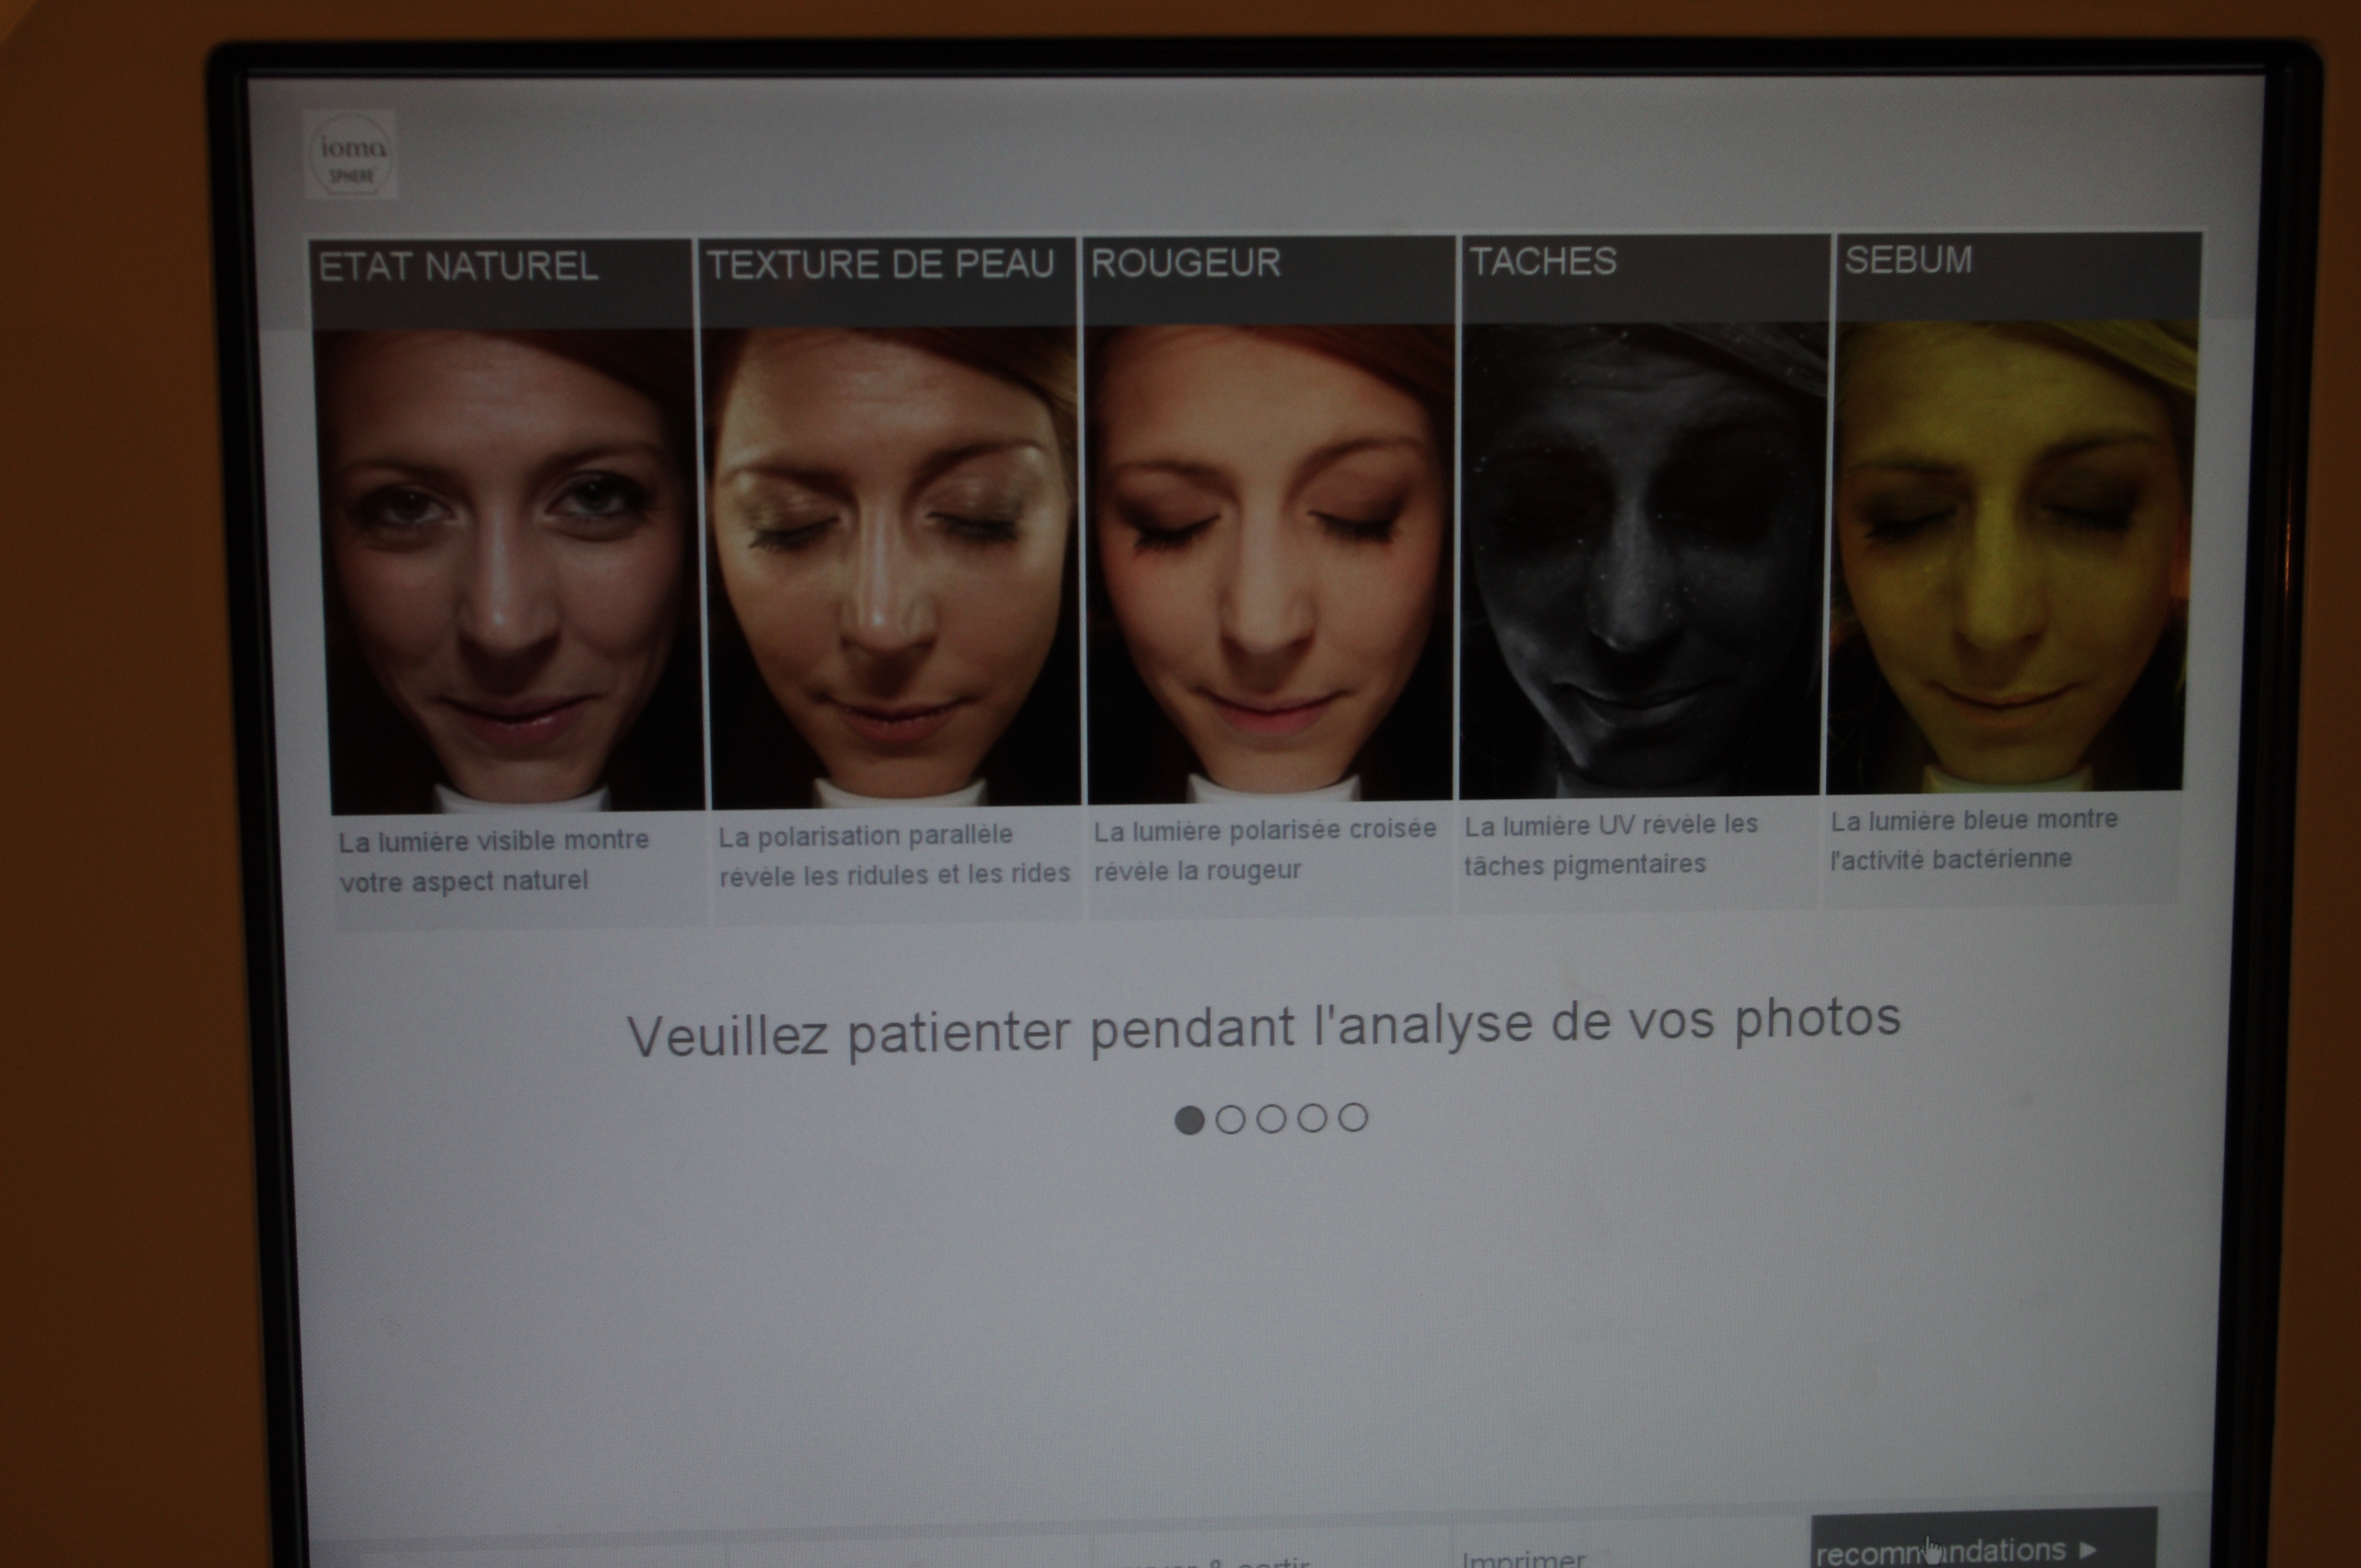Viewport: 2361px width, 1568px height.
Task: Click the ETAT NATUREL header
Action: [458, 267]
